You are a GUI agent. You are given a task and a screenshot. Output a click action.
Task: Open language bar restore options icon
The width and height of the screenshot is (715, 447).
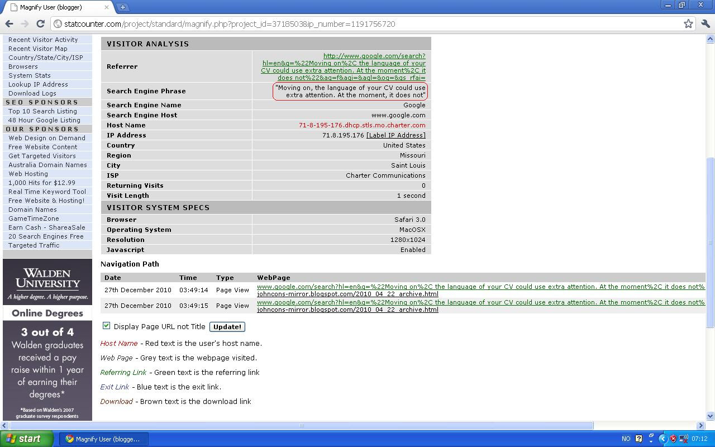651,436
